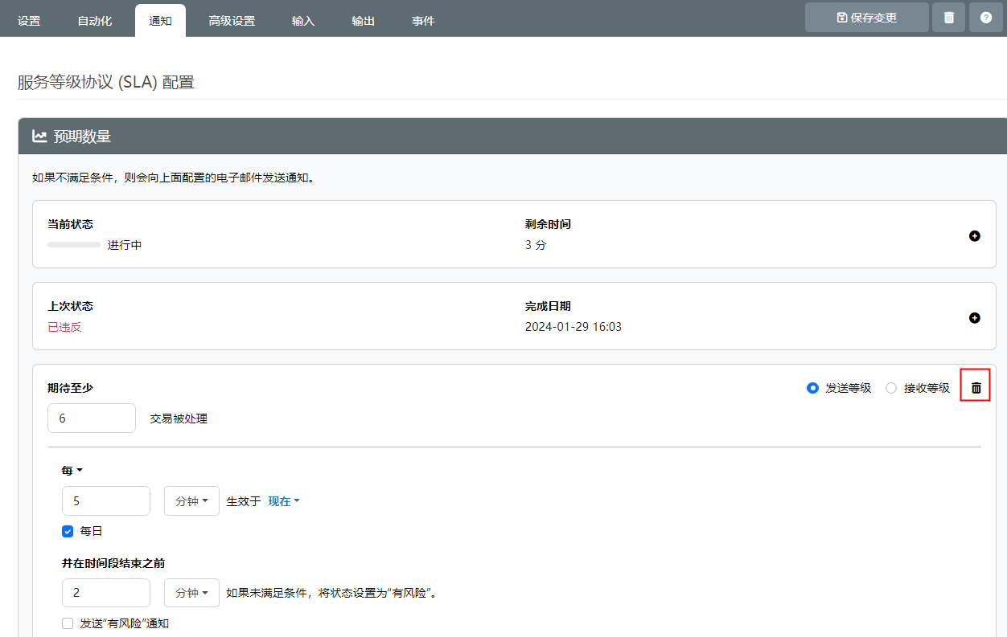Open the 分钟 unit dropdown next to 2

click(191, 593)
